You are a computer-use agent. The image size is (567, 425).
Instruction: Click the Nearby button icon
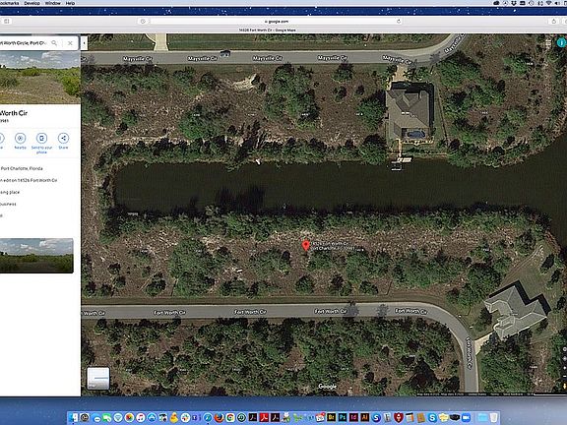point(21,138)
